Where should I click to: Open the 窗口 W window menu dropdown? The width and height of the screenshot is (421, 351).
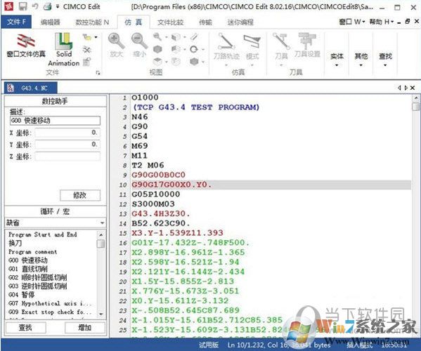(x=352, y=22)
